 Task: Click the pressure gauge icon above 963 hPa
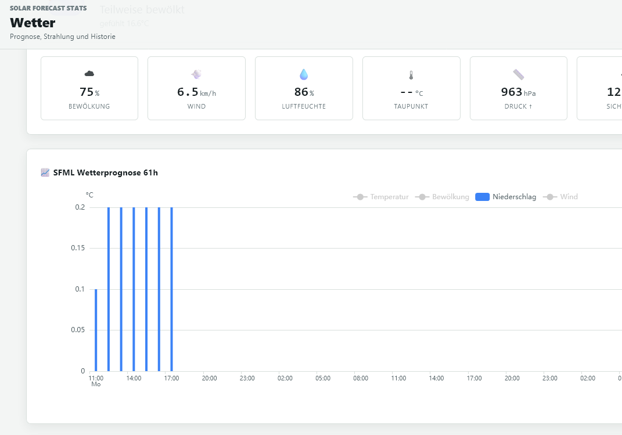[519, 74]
